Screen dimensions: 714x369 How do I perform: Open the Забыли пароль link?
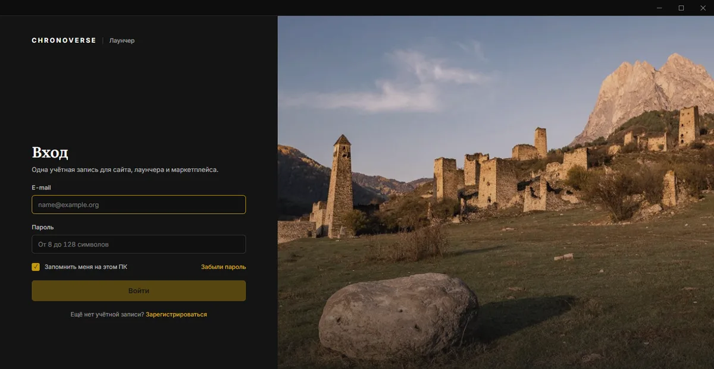[223, 267]
